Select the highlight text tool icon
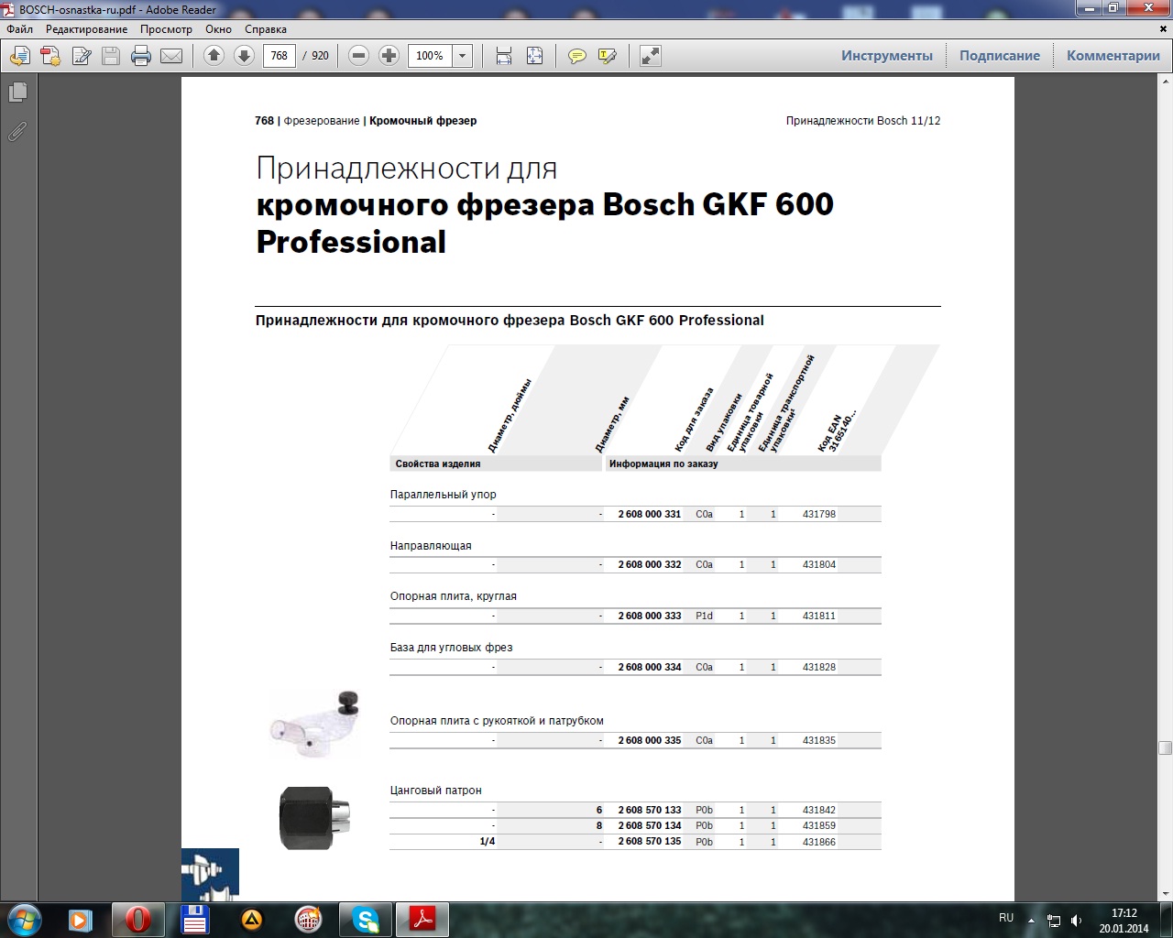 point(607,56)
